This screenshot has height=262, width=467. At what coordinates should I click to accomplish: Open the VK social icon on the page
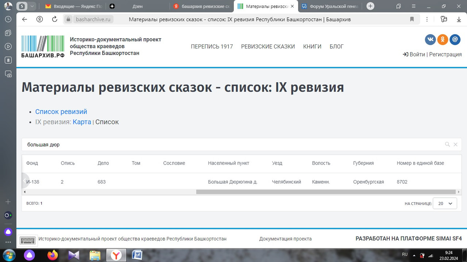coord(430,39)
